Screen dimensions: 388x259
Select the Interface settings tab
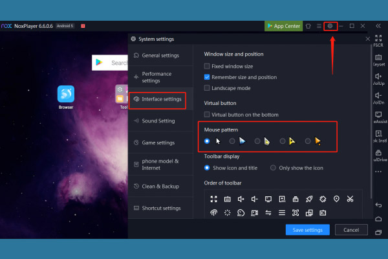coord(160,99)
